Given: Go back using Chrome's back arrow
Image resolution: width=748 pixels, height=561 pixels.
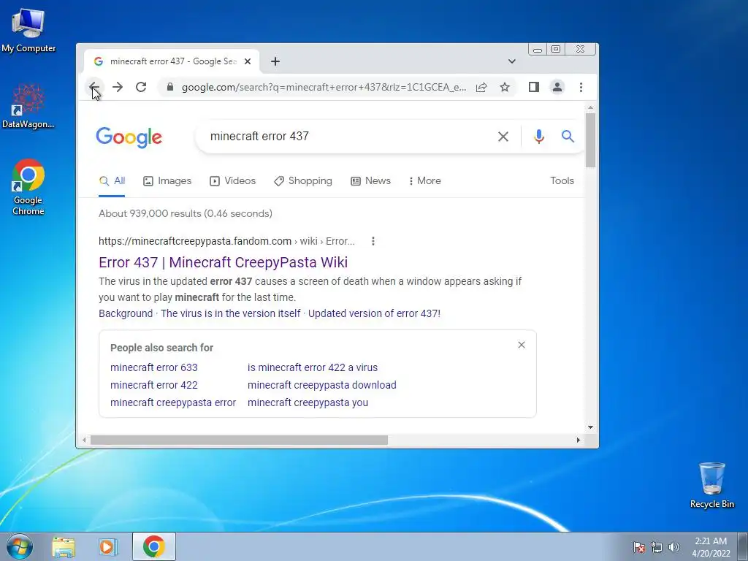Looking at the screenshot, I should point(94,87).
